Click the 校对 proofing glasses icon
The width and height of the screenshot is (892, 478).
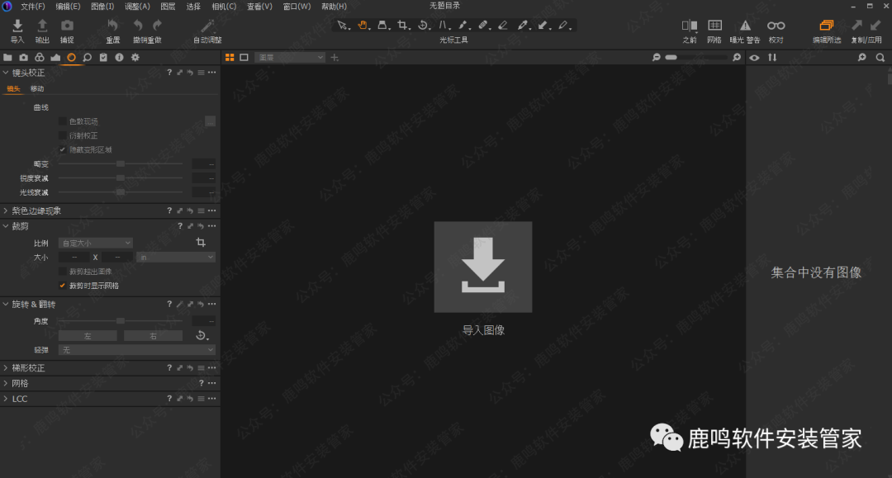pyautogui.click(x=776, y=26)
